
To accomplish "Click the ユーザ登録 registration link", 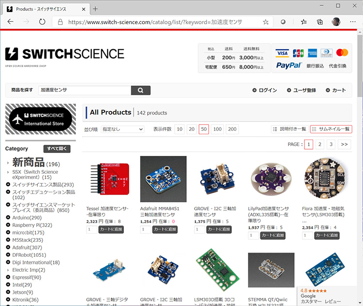I will [x=302, y=90].
